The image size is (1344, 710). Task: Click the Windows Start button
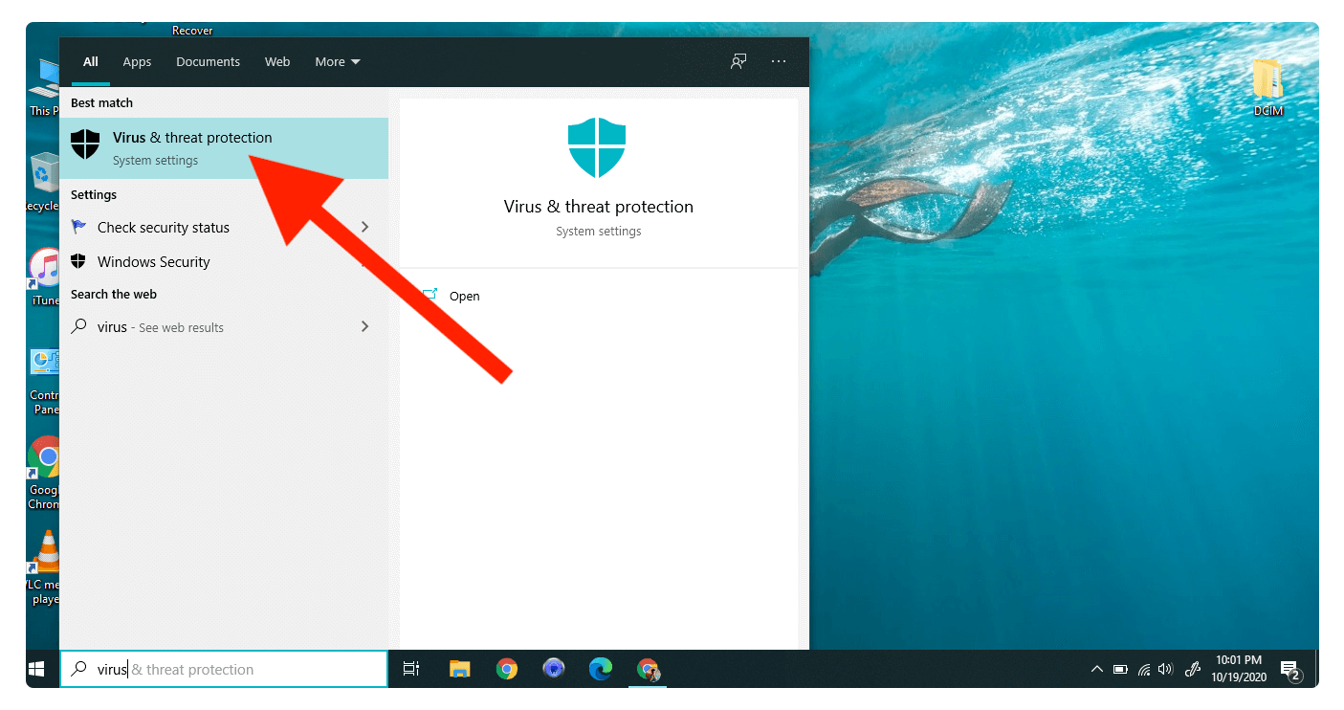point(37,669)
